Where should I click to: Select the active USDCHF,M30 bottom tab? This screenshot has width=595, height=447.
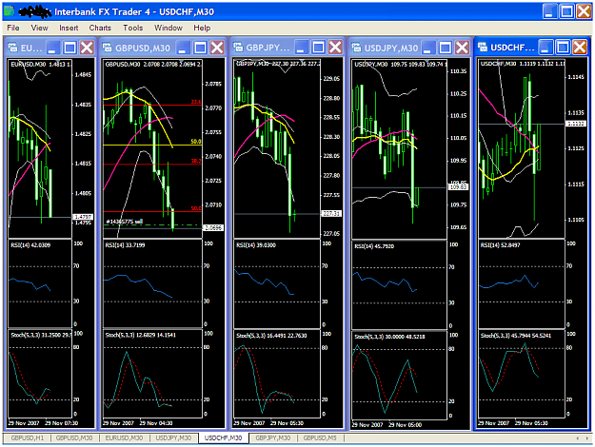[x=223, y=437]
